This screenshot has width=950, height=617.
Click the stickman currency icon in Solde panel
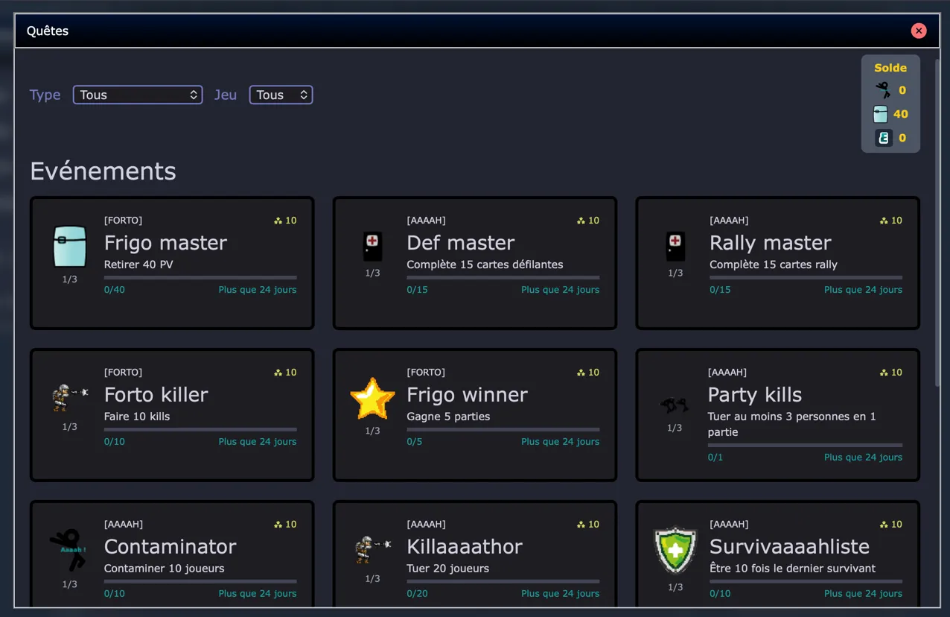(882, 90)
